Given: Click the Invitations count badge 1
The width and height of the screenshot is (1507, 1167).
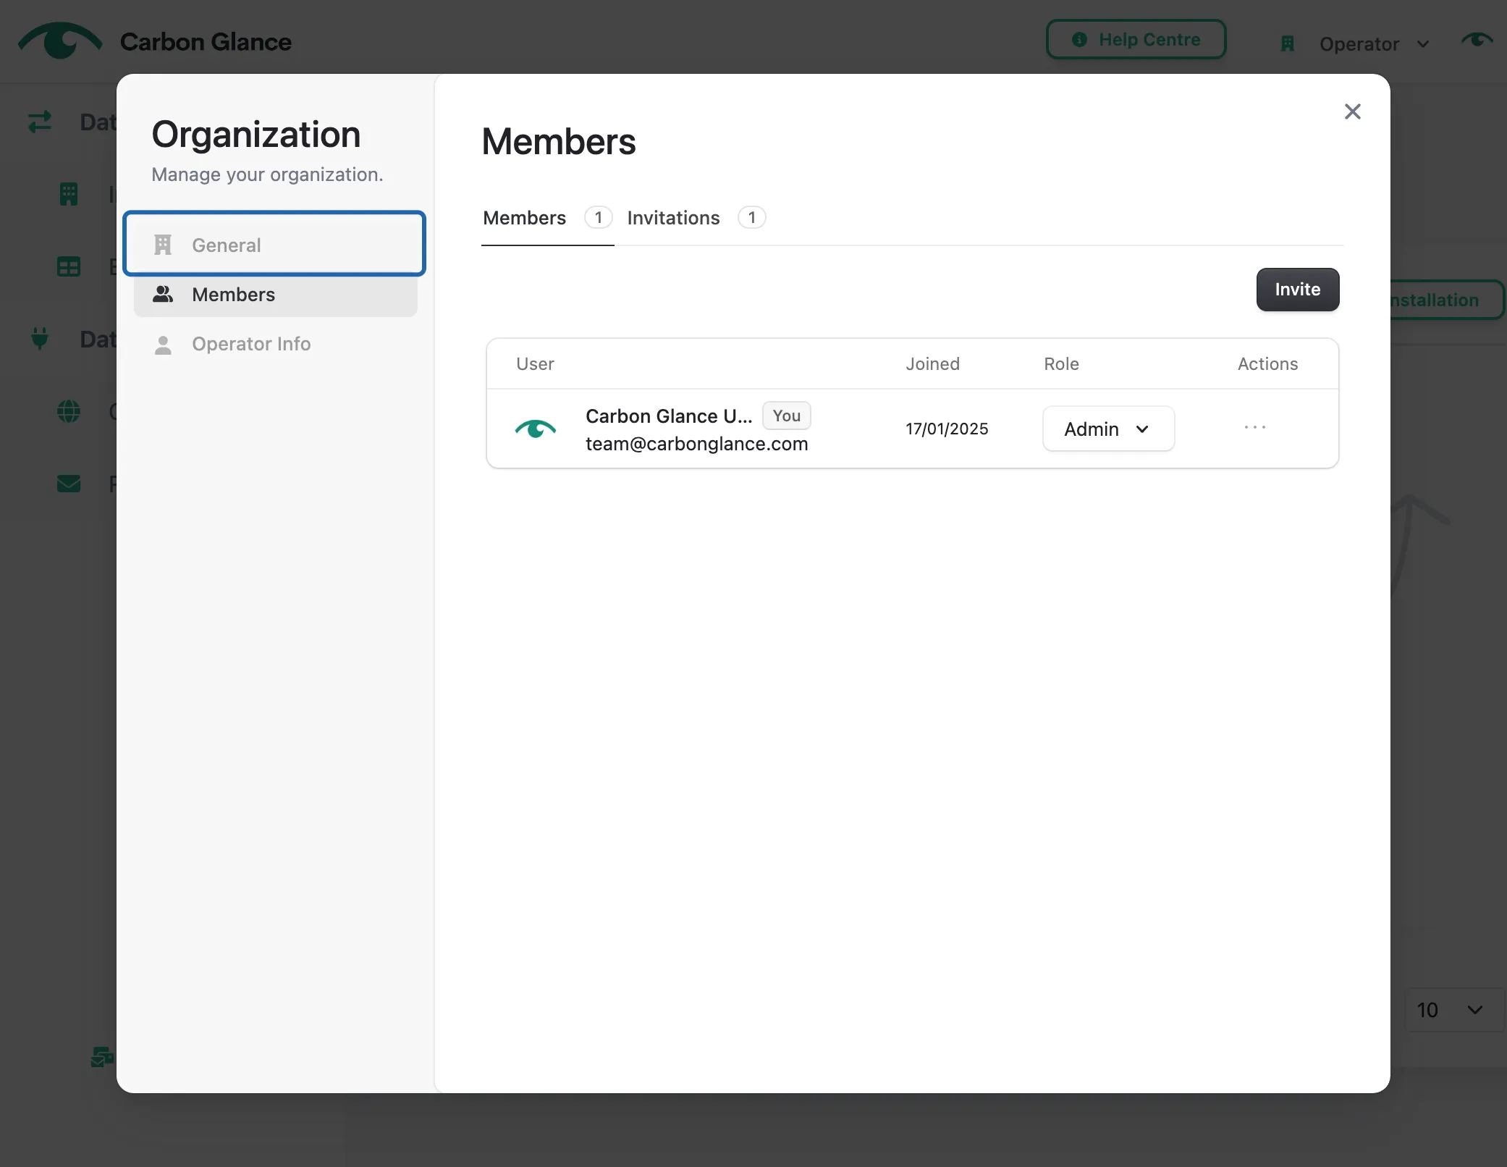Looking at the screenshot, I should click(751, 217).
